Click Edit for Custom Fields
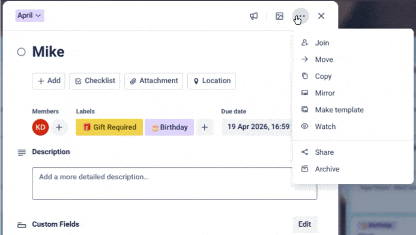This screenshot has width=416, height=235. 304,224
